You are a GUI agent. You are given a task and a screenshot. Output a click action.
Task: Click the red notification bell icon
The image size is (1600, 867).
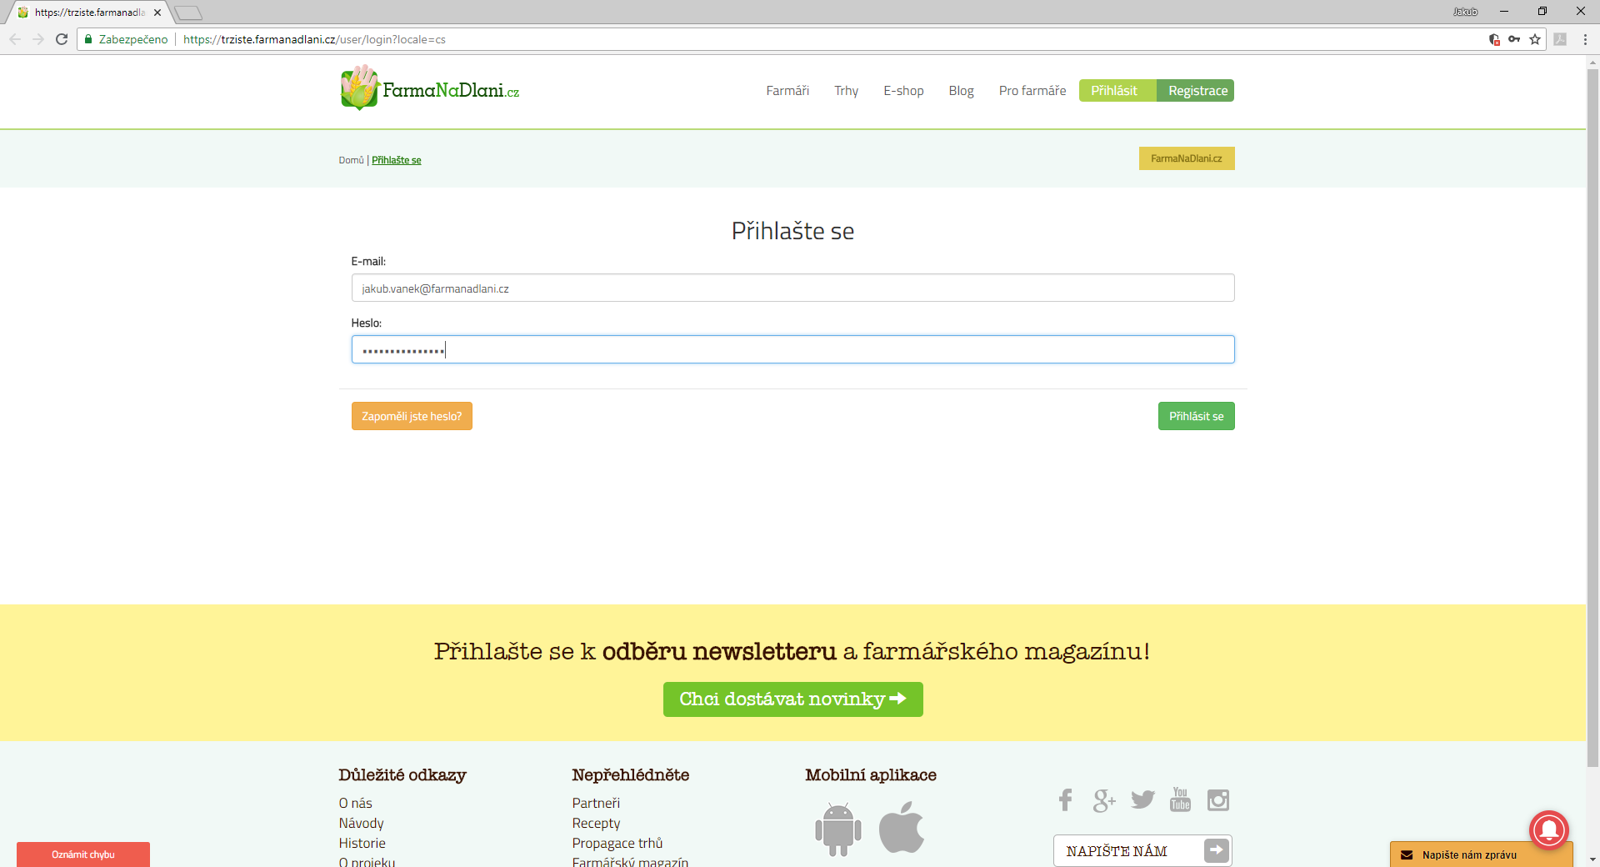[1548, 829]
